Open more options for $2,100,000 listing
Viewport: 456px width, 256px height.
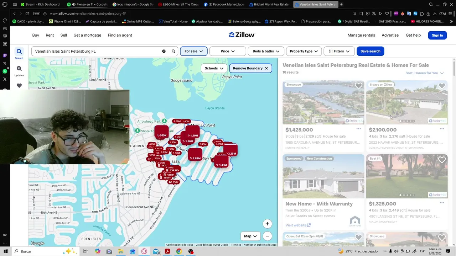point(442,129)
